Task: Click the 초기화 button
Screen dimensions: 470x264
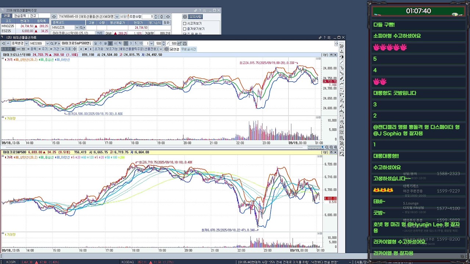Action: coord(98,49)
